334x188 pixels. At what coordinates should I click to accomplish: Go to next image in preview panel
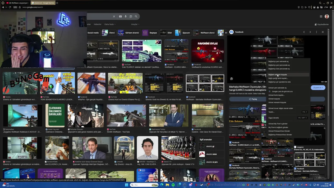click(x=310, y=32)
